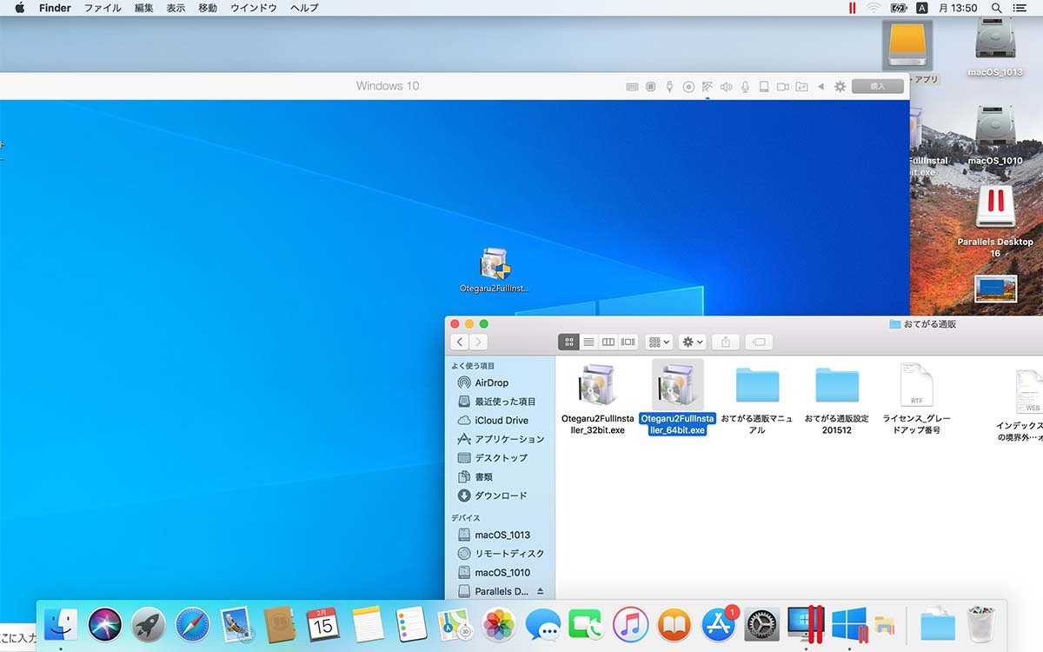Open the App Store from the Dock
Screen dimensions: 1043x652
click(x=719, y=624)
